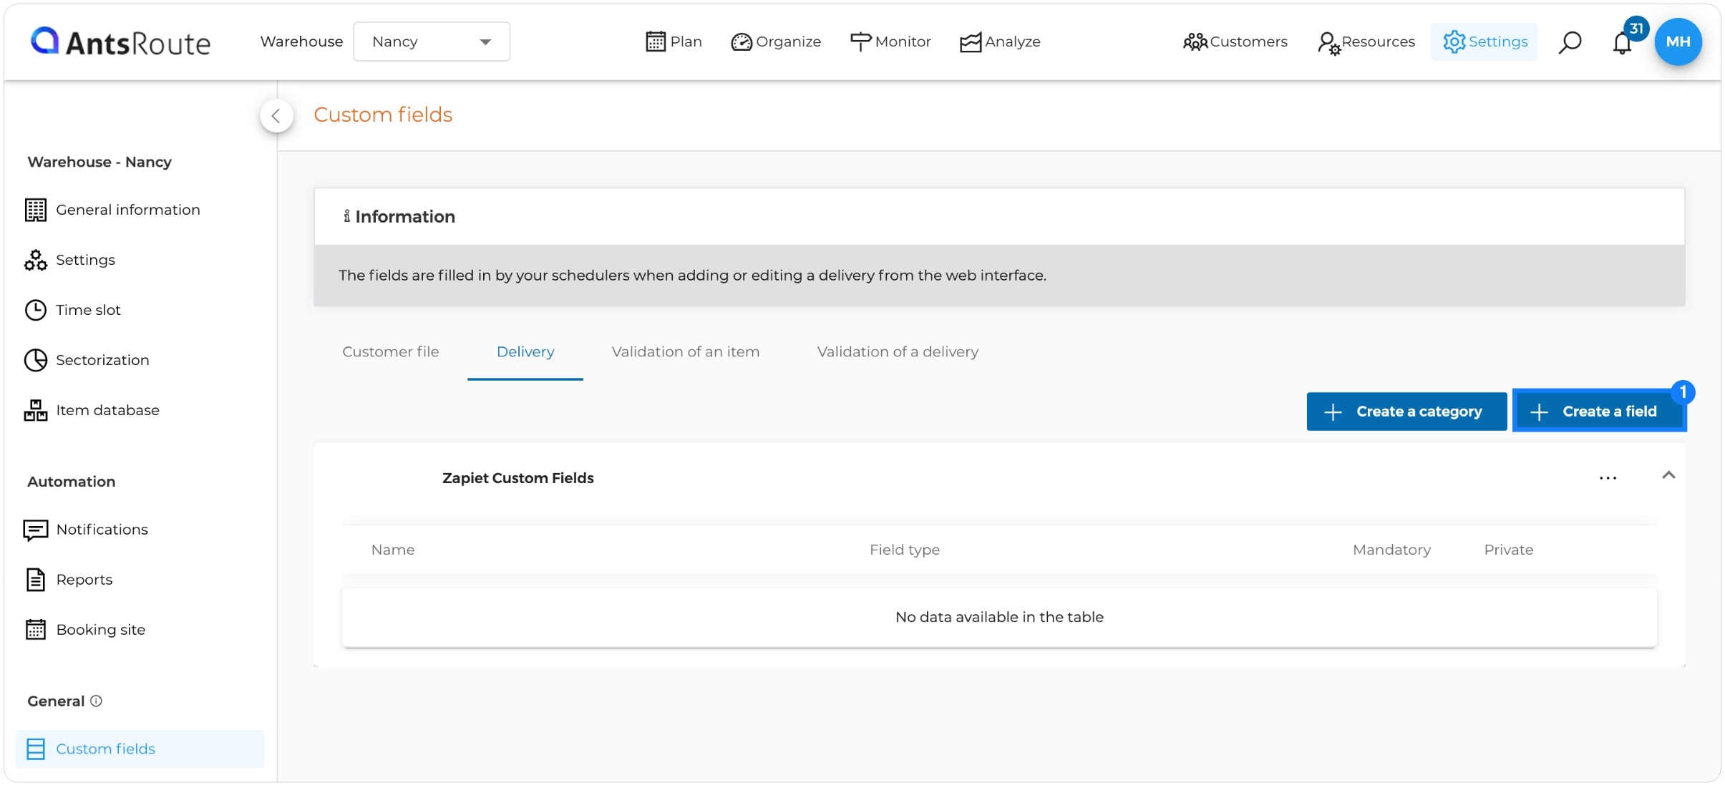Click the search magnifier icon
The height and width of the screenshot is (788, 1725).
(1570, 42)
